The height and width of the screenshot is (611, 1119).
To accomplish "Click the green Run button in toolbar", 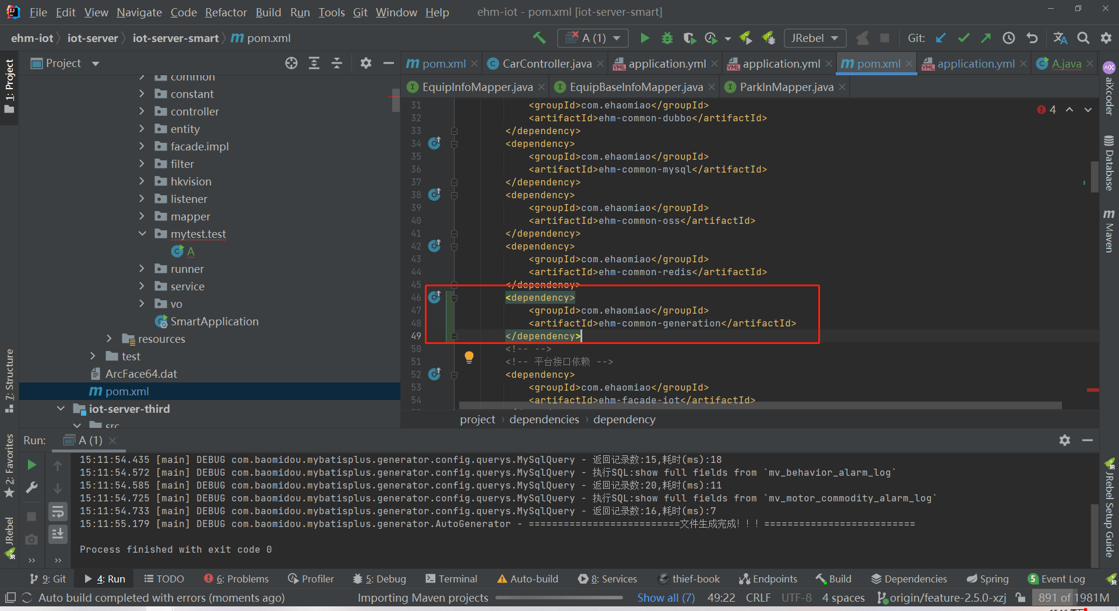I will coord(645,38).
